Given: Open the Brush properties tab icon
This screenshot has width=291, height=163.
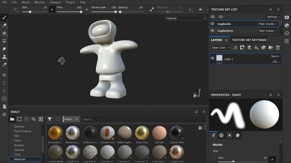Looking at the screenshot, I should pyautogui.click(x=213, y=135).
